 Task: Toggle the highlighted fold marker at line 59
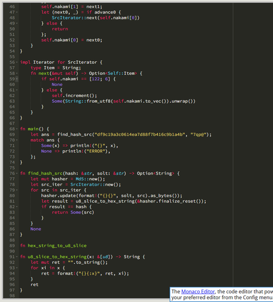click(17, 79)
